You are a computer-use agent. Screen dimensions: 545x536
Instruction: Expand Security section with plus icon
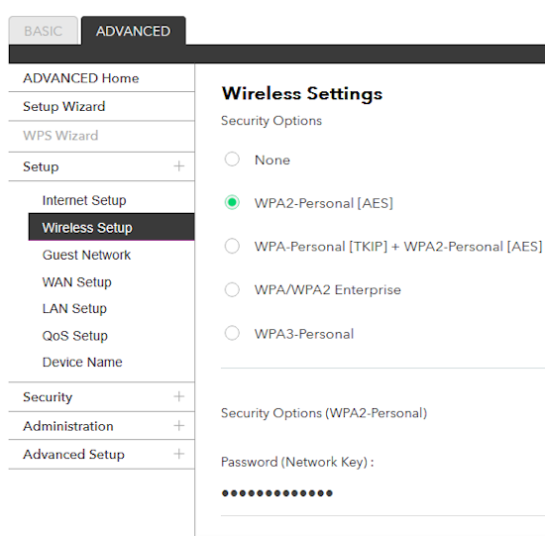tap(179, 396)
